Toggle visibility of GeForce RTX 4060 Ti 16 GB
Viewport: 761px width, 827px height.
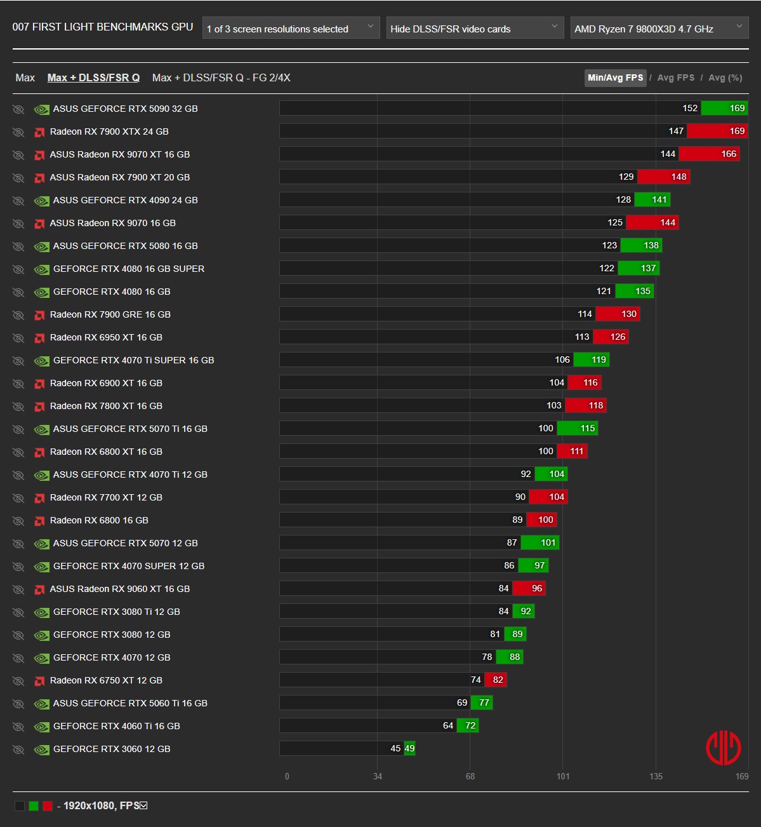click(x=18, y=727)
